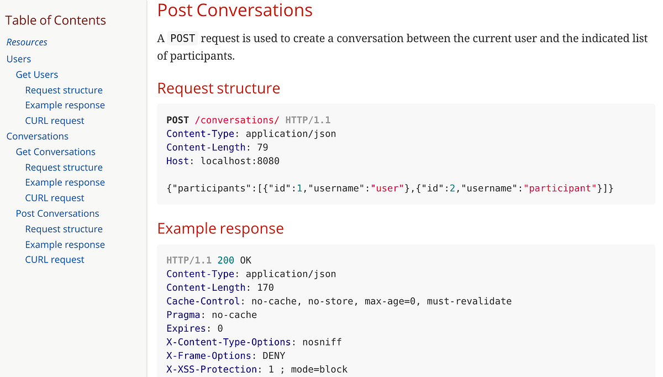Screen dimensions: 663x377
Task: Navigate to the Conversations section
Action: [37, 136]
